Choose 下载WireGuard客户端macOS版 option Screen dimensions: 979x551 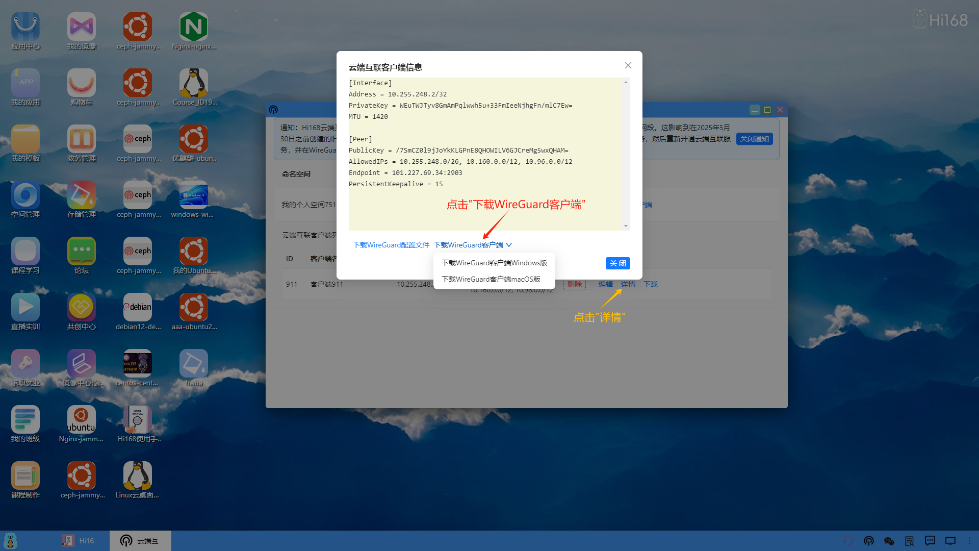(491, 279)
